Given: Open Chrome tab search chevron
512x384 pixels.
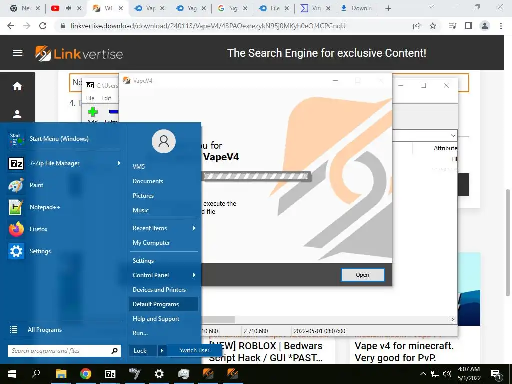Looking at the screenshot, I should coord(431,7).
